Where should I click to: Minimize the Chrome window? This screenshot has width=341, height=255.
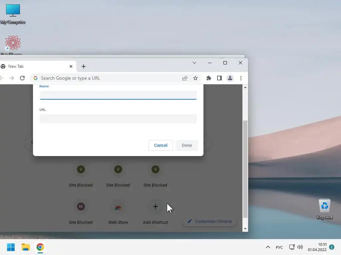[210, 63]
